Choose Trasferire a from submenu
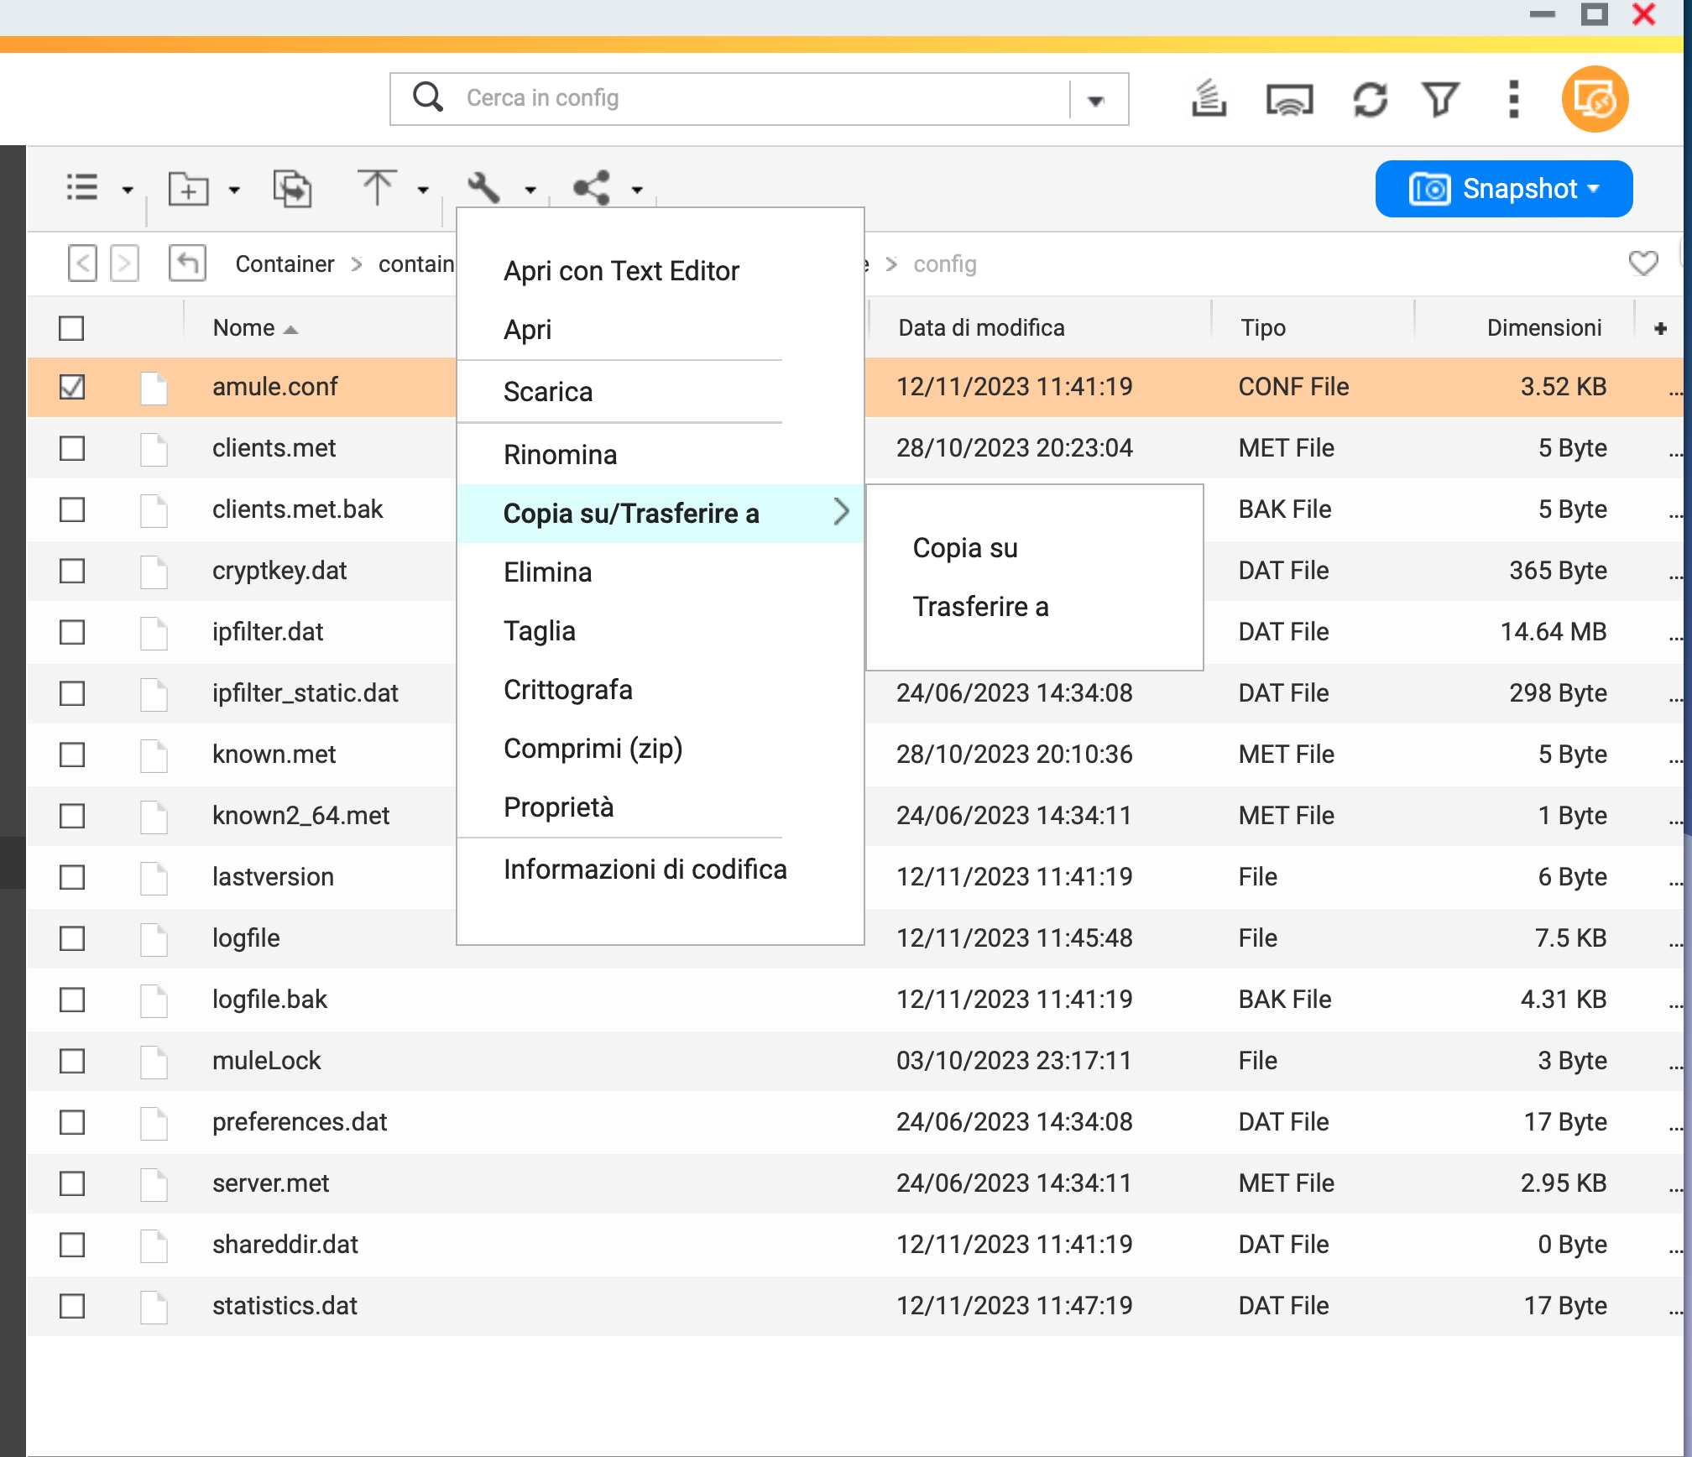 tap(980, 607)
